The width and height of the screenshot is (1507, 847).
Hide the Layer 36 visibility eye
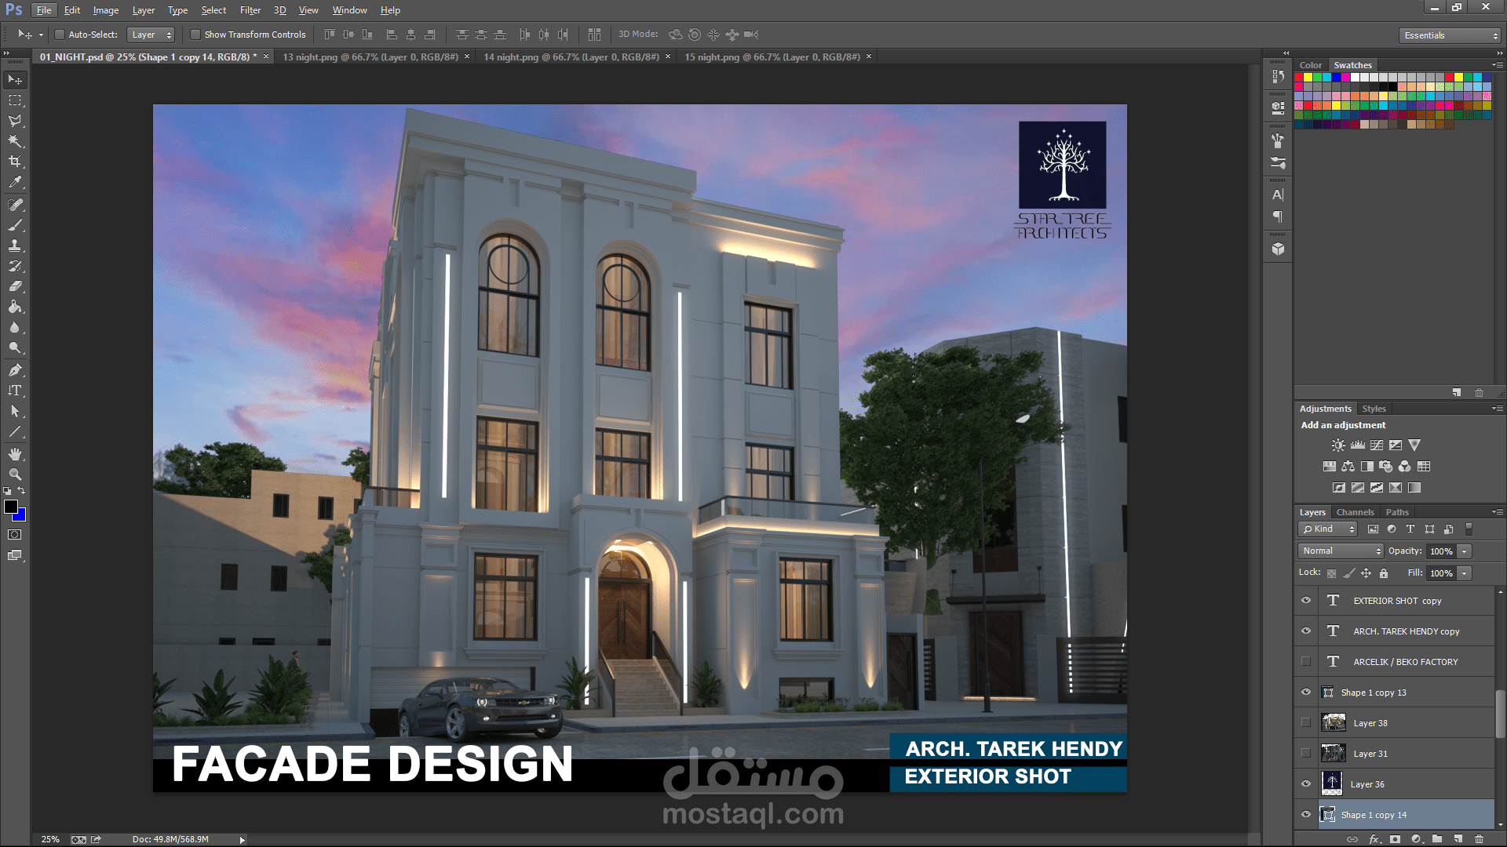[x=1306, y=784]
